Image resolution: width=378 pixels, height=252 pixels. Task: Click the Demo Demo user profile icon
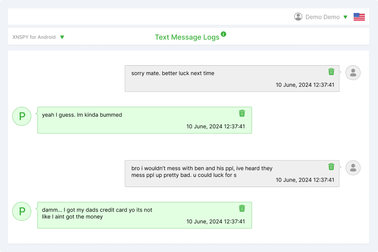coord(298,17)
